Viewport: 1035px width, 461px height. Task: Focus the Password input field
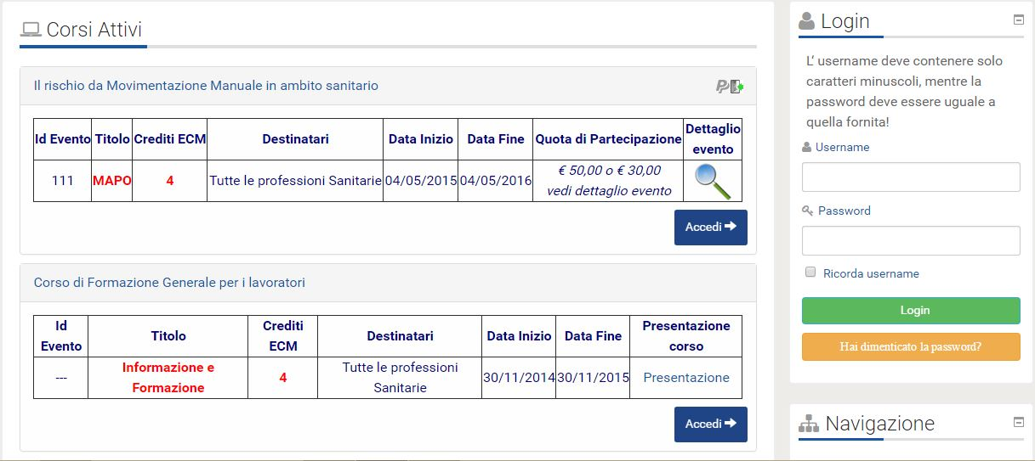point(911,240)
